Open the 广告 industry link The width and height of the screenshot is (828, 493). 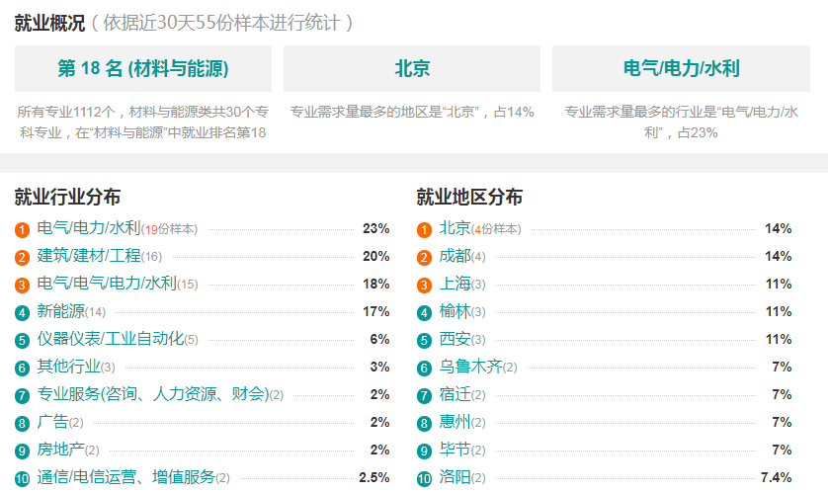pos(52,422)
